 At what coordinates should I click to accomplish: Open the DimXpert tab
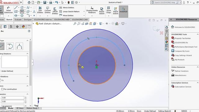pos(28,20)
